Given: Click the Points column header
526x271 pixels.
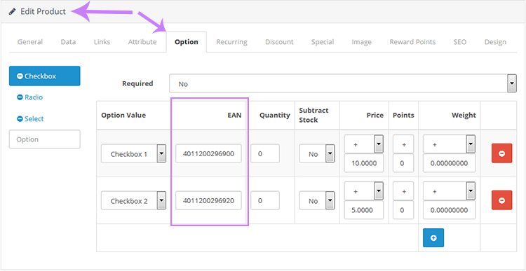Looking at the screenshot, I should click(403, 116).
